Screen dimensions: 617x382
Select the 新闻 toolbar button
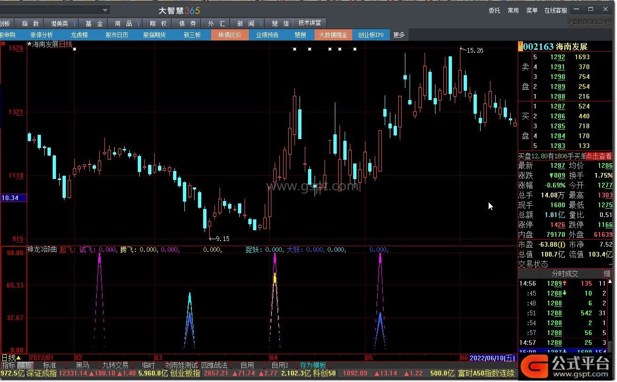[245, 23]
